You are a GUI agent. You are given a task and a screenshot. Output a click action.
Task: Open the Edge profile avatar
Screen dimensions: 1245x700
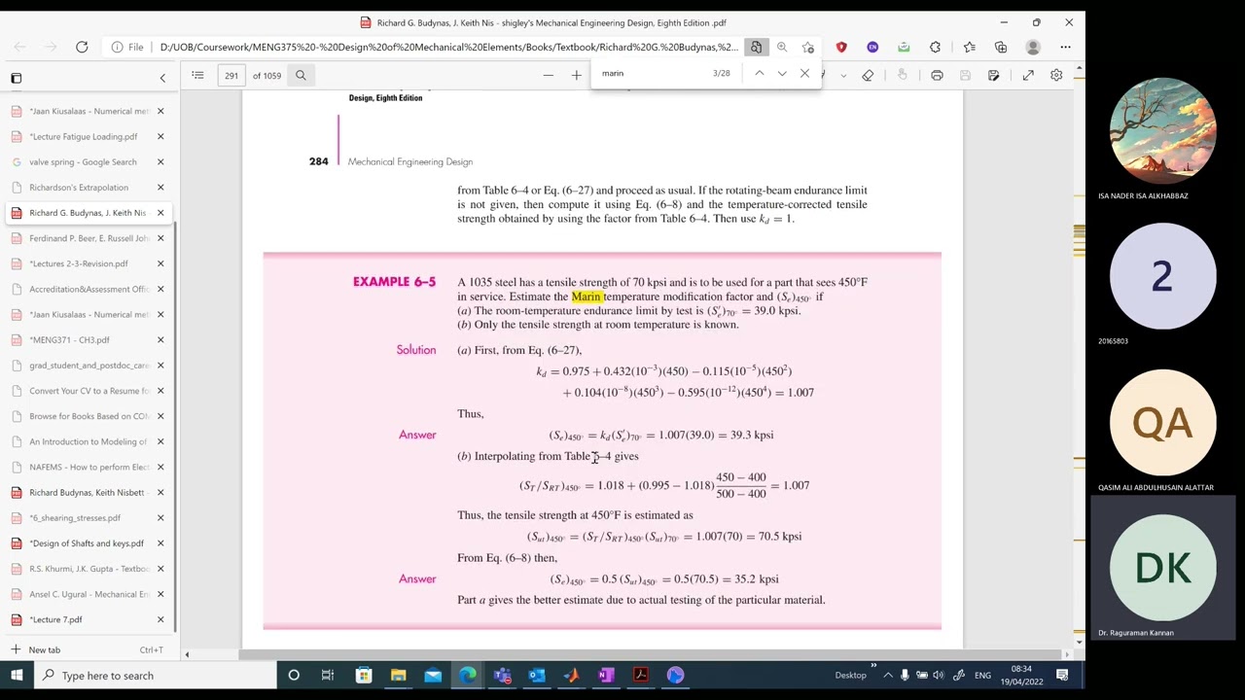(x=1033, y=47)
